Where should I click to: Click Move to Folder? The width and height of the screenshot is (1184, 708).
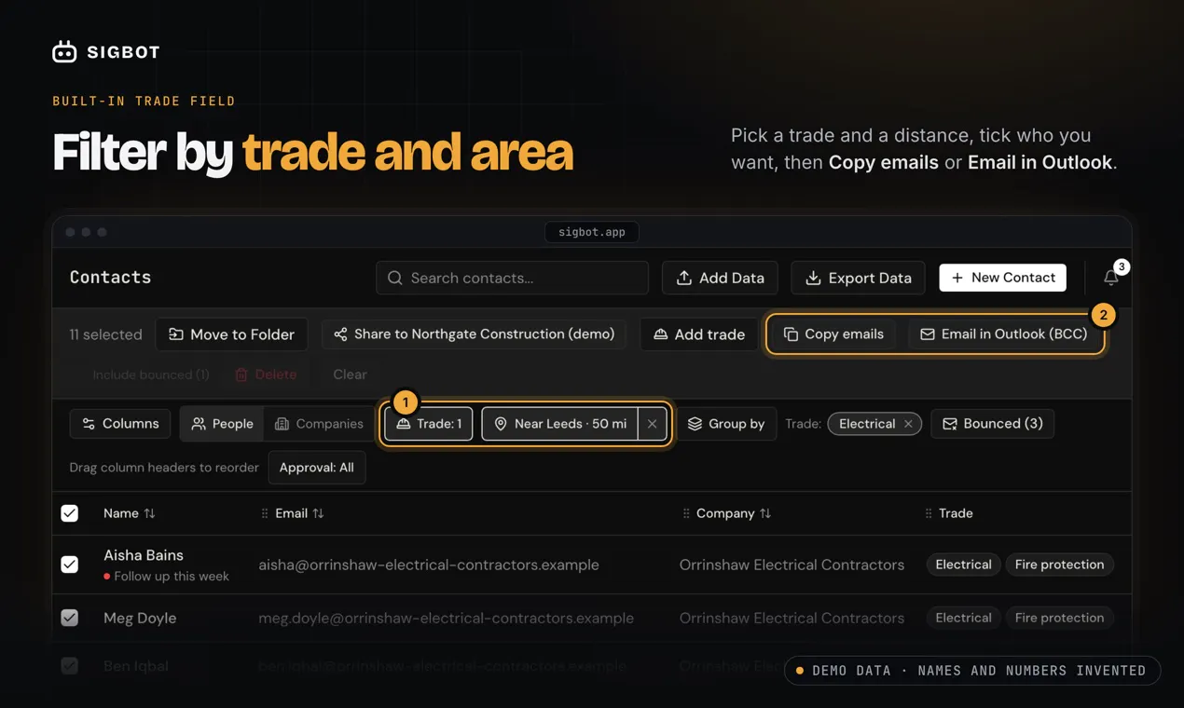coord(231,334)
